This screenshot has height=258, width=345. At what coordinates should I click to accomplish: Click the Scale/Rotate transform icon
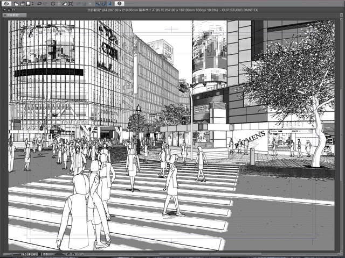pos(71,4)
